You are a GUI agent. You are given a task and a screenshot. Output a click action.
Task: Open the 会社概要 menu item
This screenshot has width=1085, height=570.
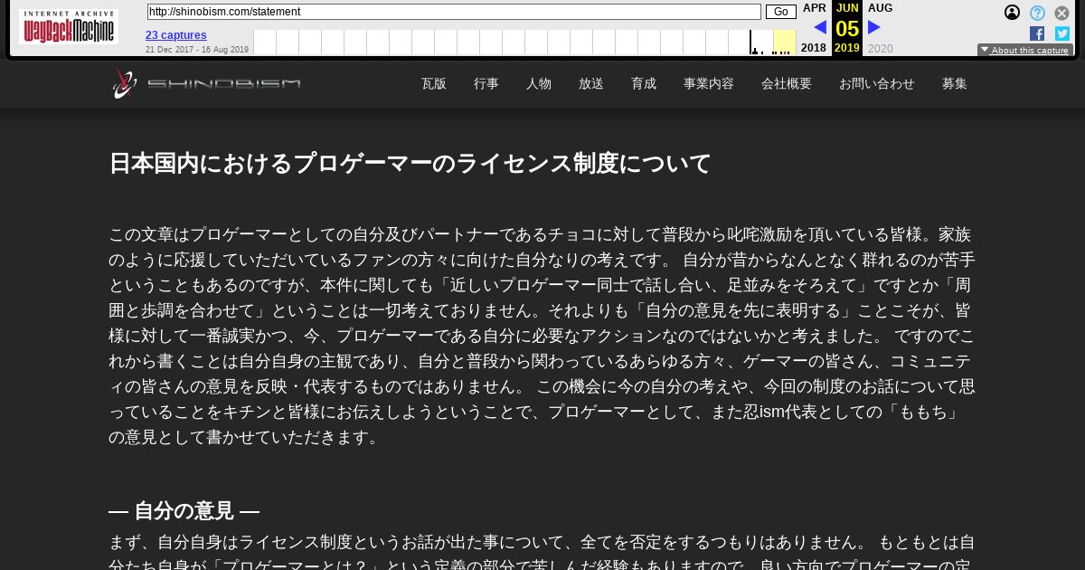787,83
